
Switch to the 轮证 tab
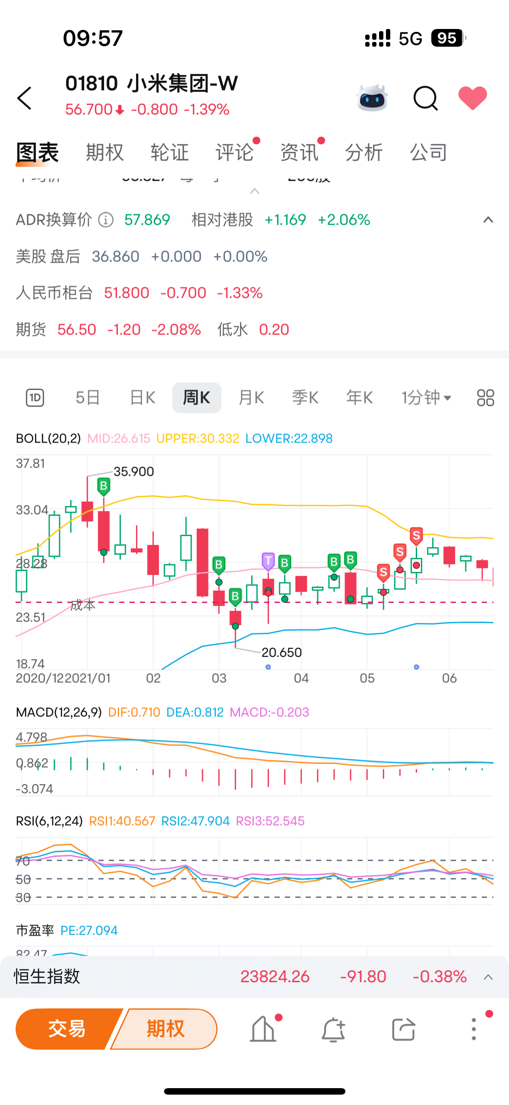point(170,153)
